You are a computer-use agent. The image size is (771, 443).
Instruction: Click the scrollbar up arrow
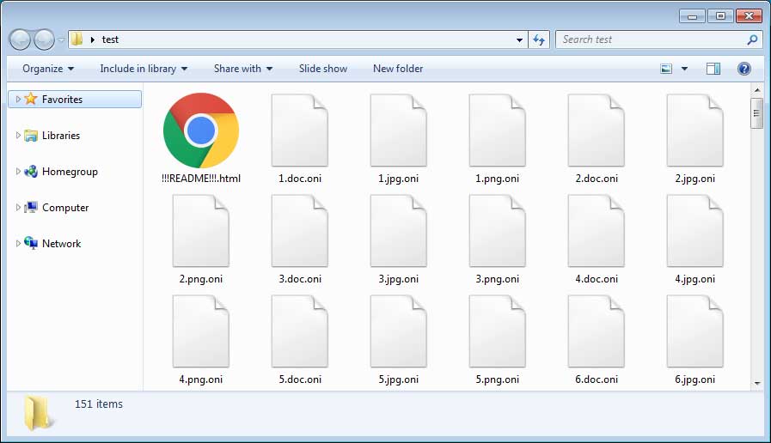[756, 90]
